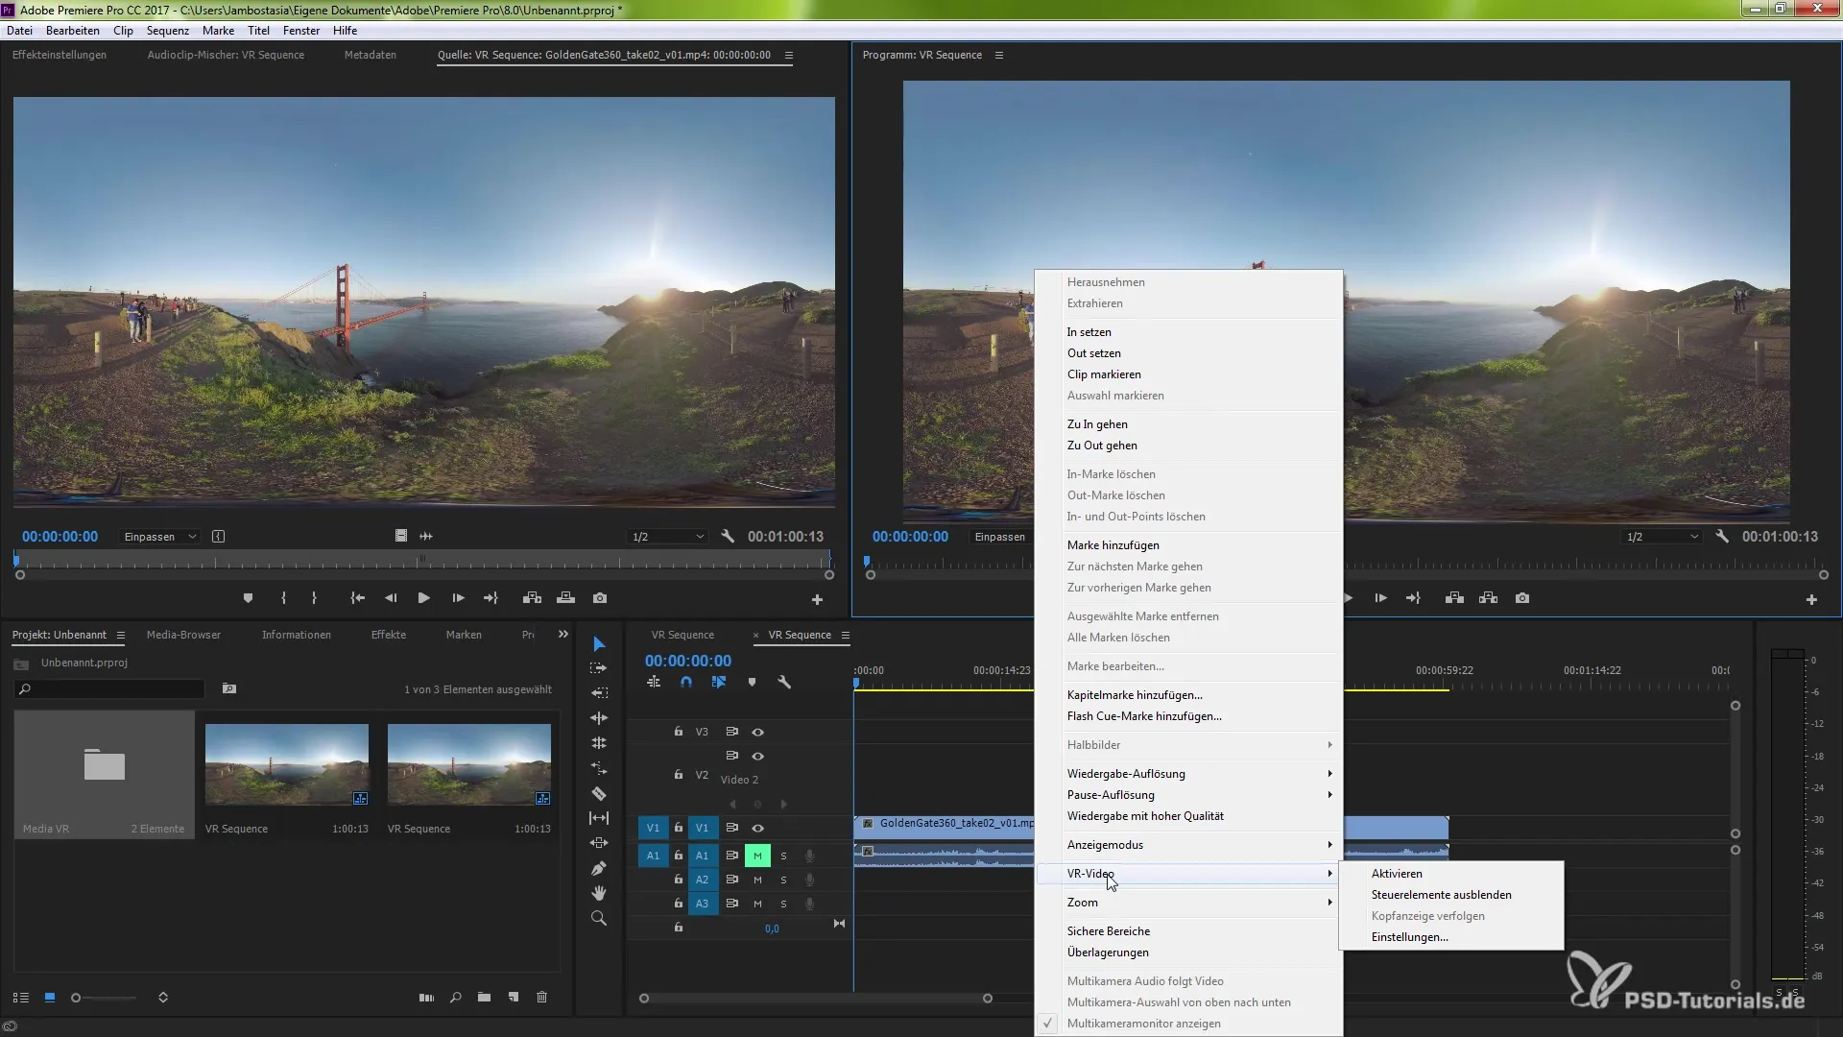The width and height of the screenshot is (1843, 1037).
Task: Switch to the Media-Browser tab
Action: [x=183, y=635]
